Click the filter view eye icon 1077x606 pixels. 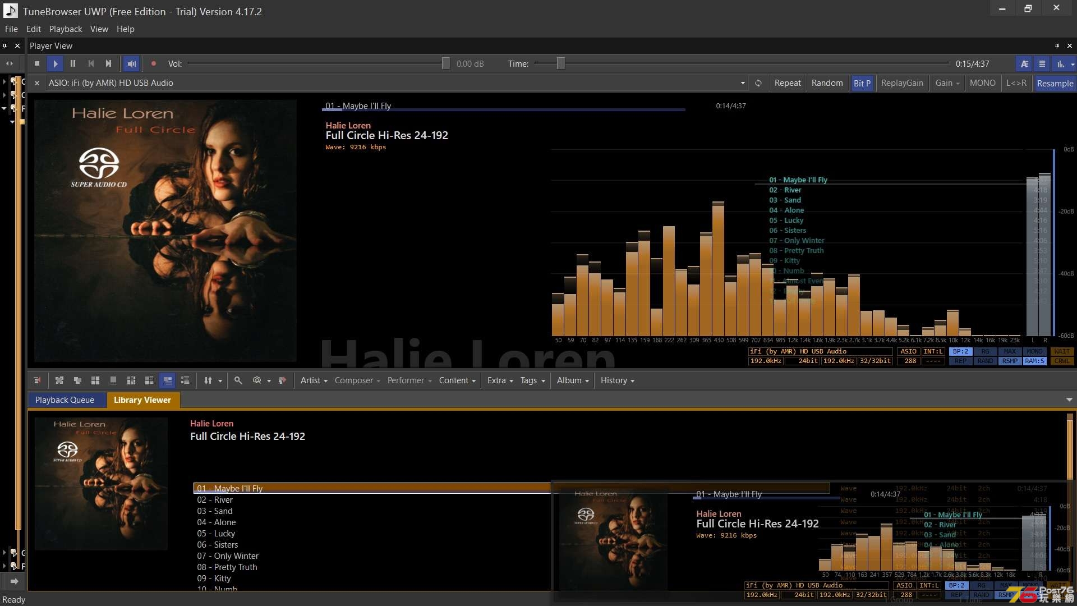(x=257, y=380)
